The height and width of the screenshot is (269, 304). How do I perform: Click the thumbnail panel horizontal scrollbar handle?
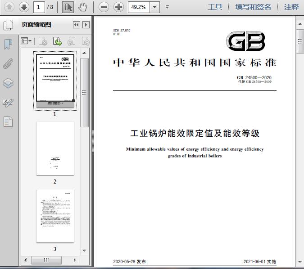pos(46,260)
